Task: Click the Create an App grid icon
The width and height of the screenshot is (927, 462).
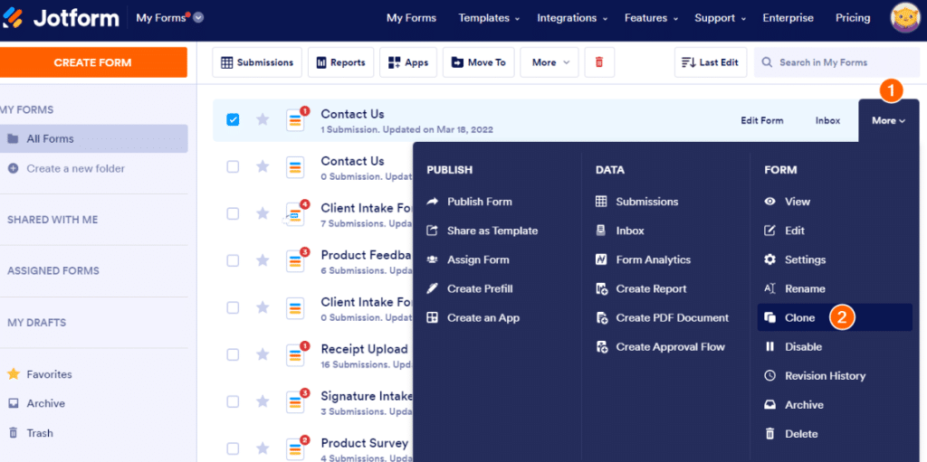Action: click(433, 318)
